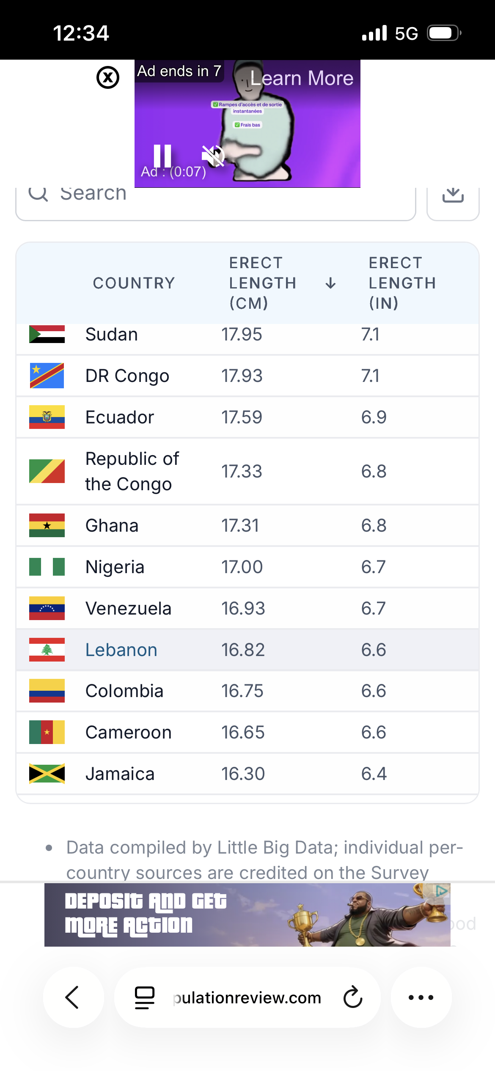Open the Deposit and Get More Action banner
The image size is (495, 1071).
tap(247, 914)
